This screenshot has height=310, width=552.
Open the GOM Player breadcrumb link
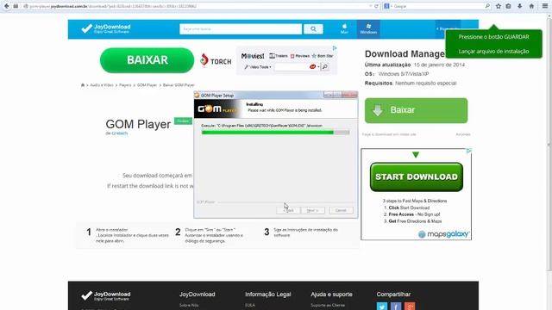147,85
